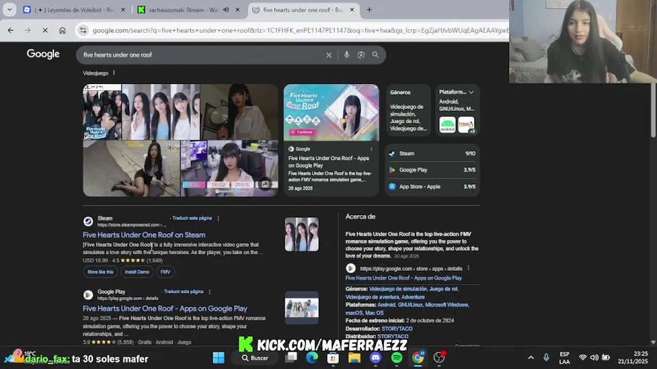Click Traducir esta página for Steam result
657x369 pixels.
pos(192,218)
